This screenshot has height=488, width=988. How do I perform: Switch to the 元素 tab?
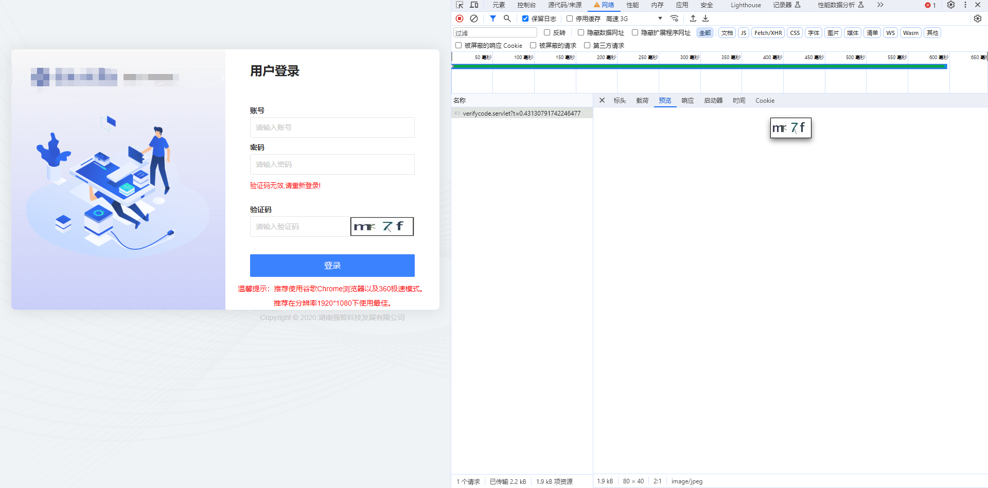(x=499, y=5)
